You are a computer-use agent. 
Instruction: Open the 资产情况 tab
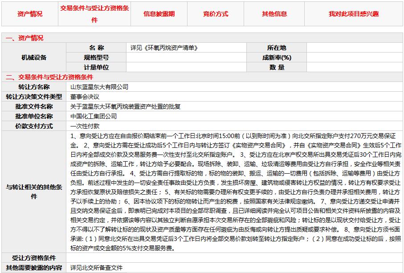click(x=30, y=14)
